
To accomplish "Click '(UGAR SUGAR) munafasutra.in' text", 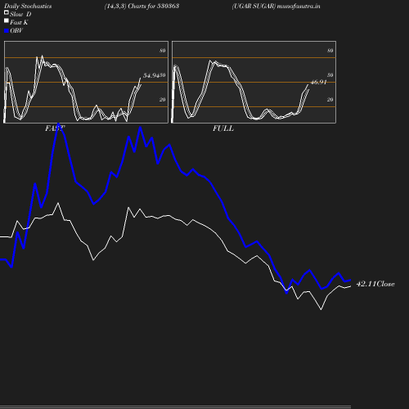I will [276, 7].
